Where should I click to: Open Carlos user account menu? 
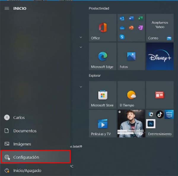(x=36, y=117)
